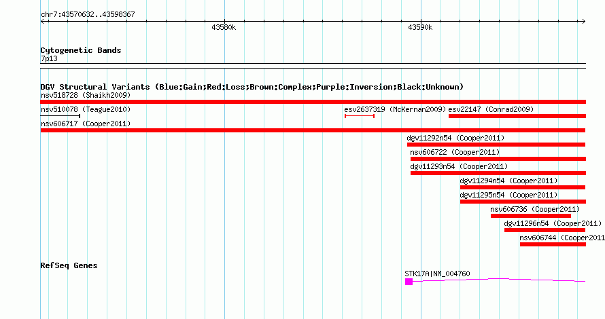Open the nsv606736 (Cooper2011) variant

pos(531,216)
